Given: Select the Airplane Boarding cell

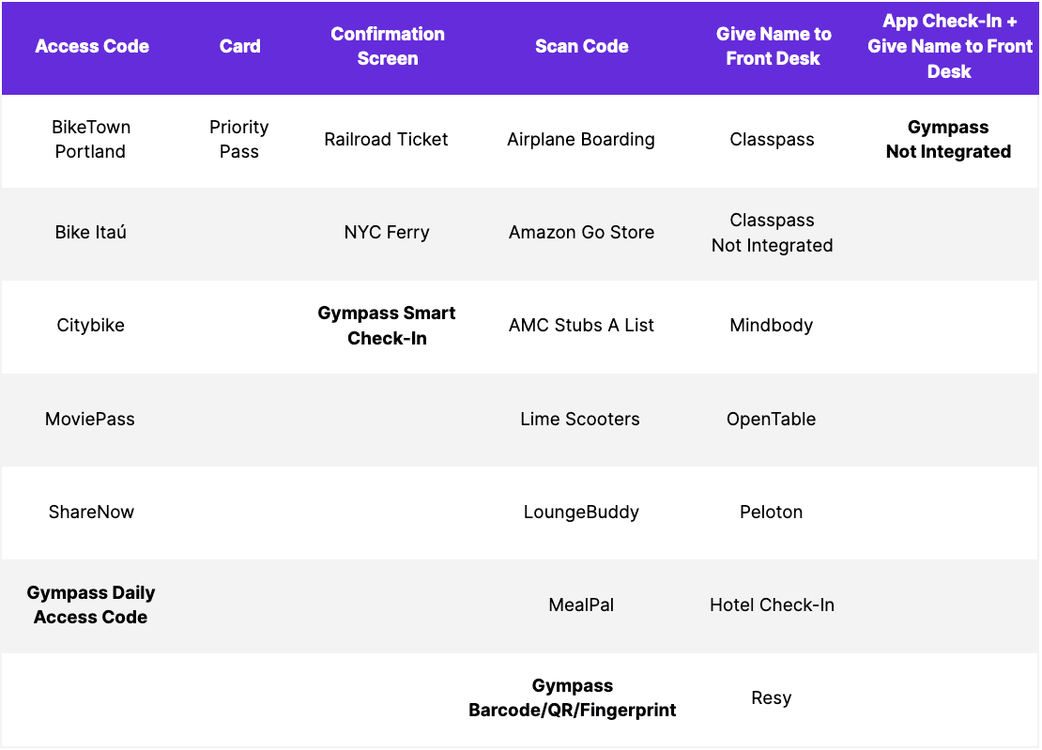Looking at the screenshot, I should point(581,139).
